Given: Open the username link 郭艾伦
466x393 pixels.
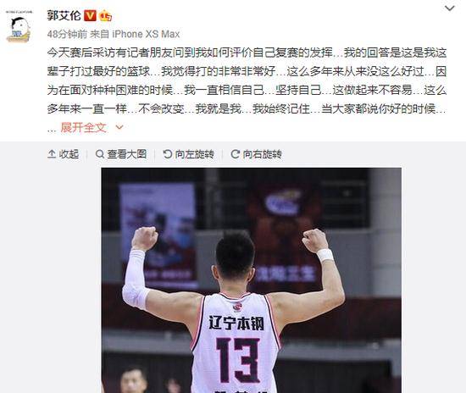Looking at the screenshot, I should click(64, 15).
